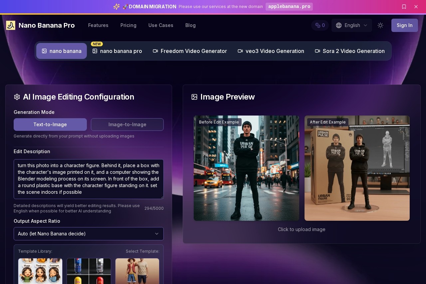Select the nano banana pro tab
Viewport: 426px width, 284px height.
[117, 51]
